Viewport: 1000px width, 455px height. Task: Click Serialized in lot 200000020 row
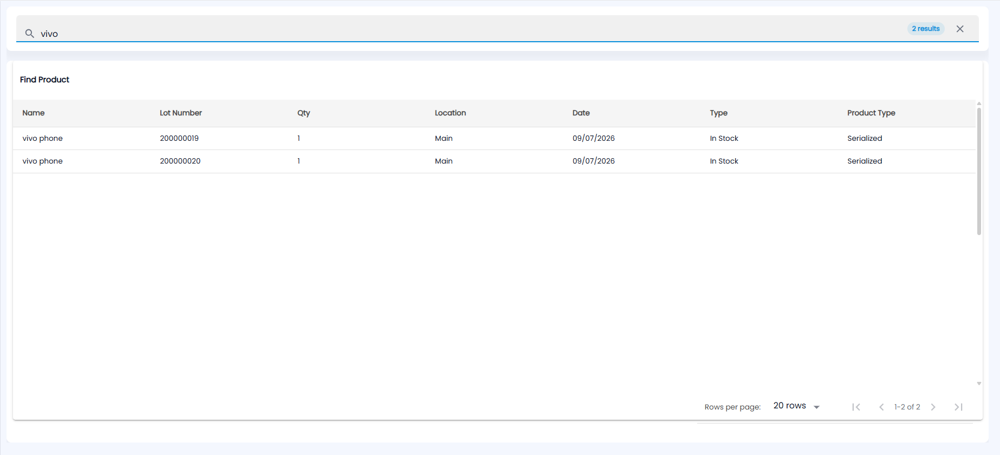tap(865, 161)
